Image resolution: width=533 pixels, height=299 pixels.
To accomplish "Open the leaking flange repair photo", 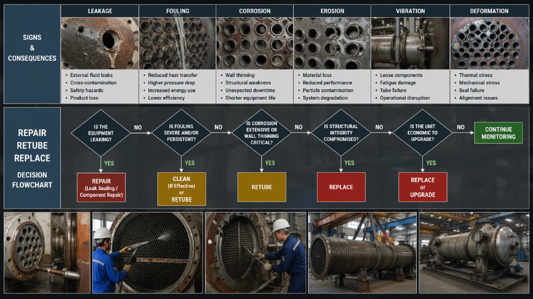I will [47, 252].
